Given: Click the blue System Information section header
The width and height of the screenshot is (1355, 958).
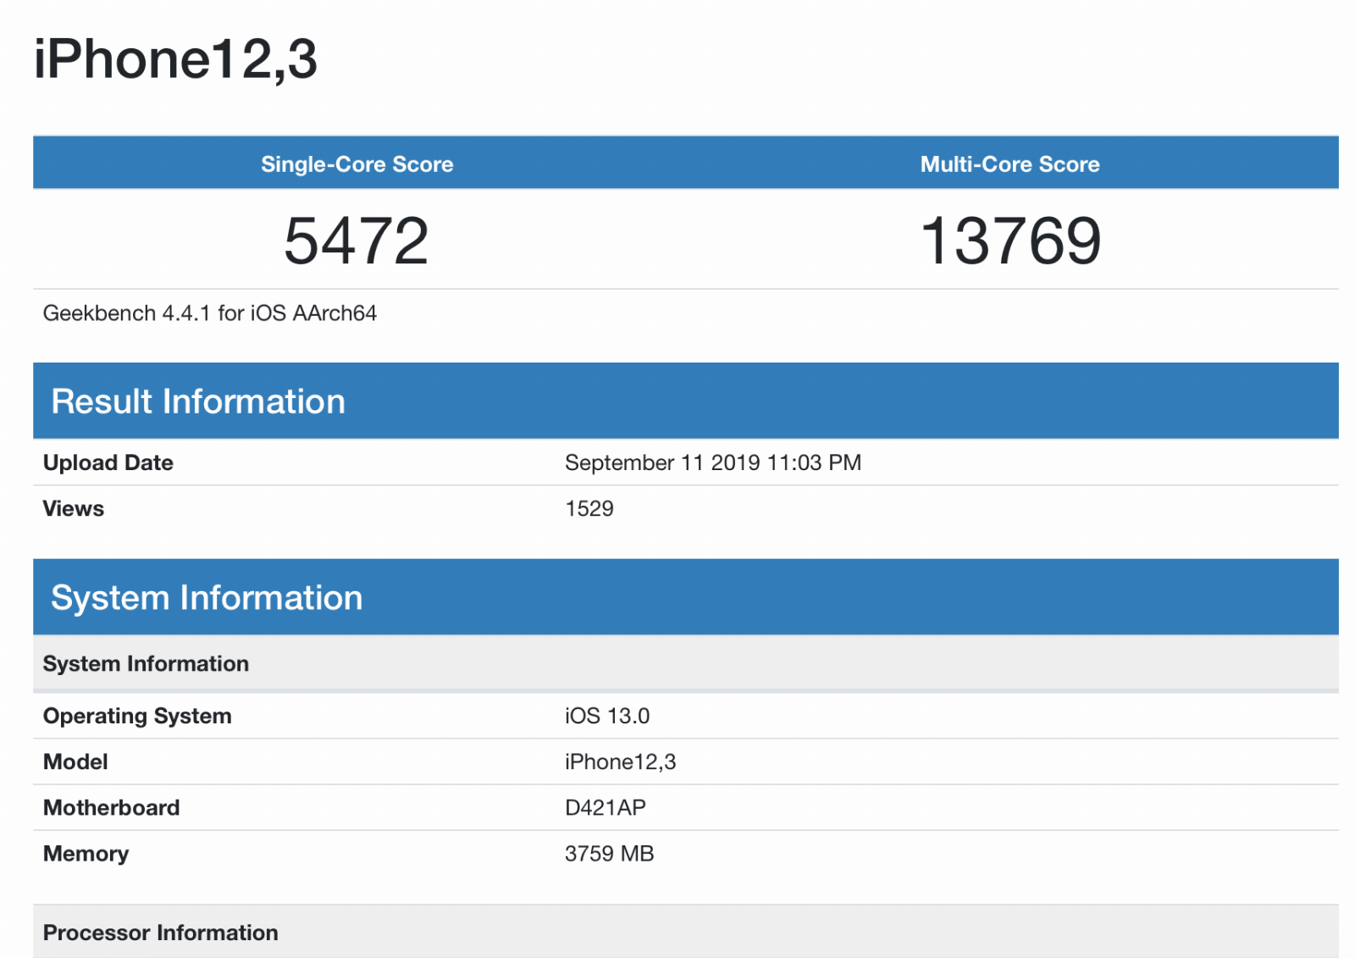Looking at the screenshot, I should click(x=686, y=597).
